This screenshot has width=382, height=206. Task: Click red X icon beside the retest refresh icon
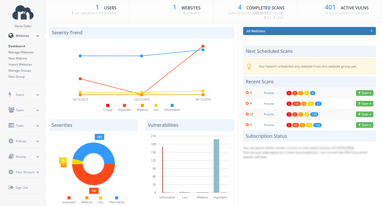pos(247,114)
